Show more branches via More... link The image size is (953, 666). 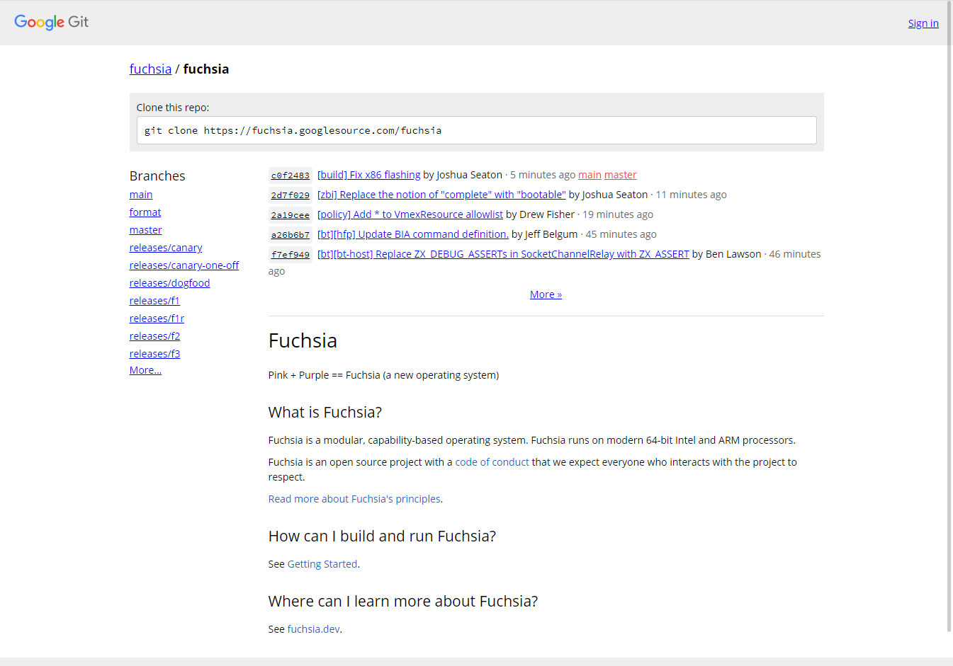point(145,370)
